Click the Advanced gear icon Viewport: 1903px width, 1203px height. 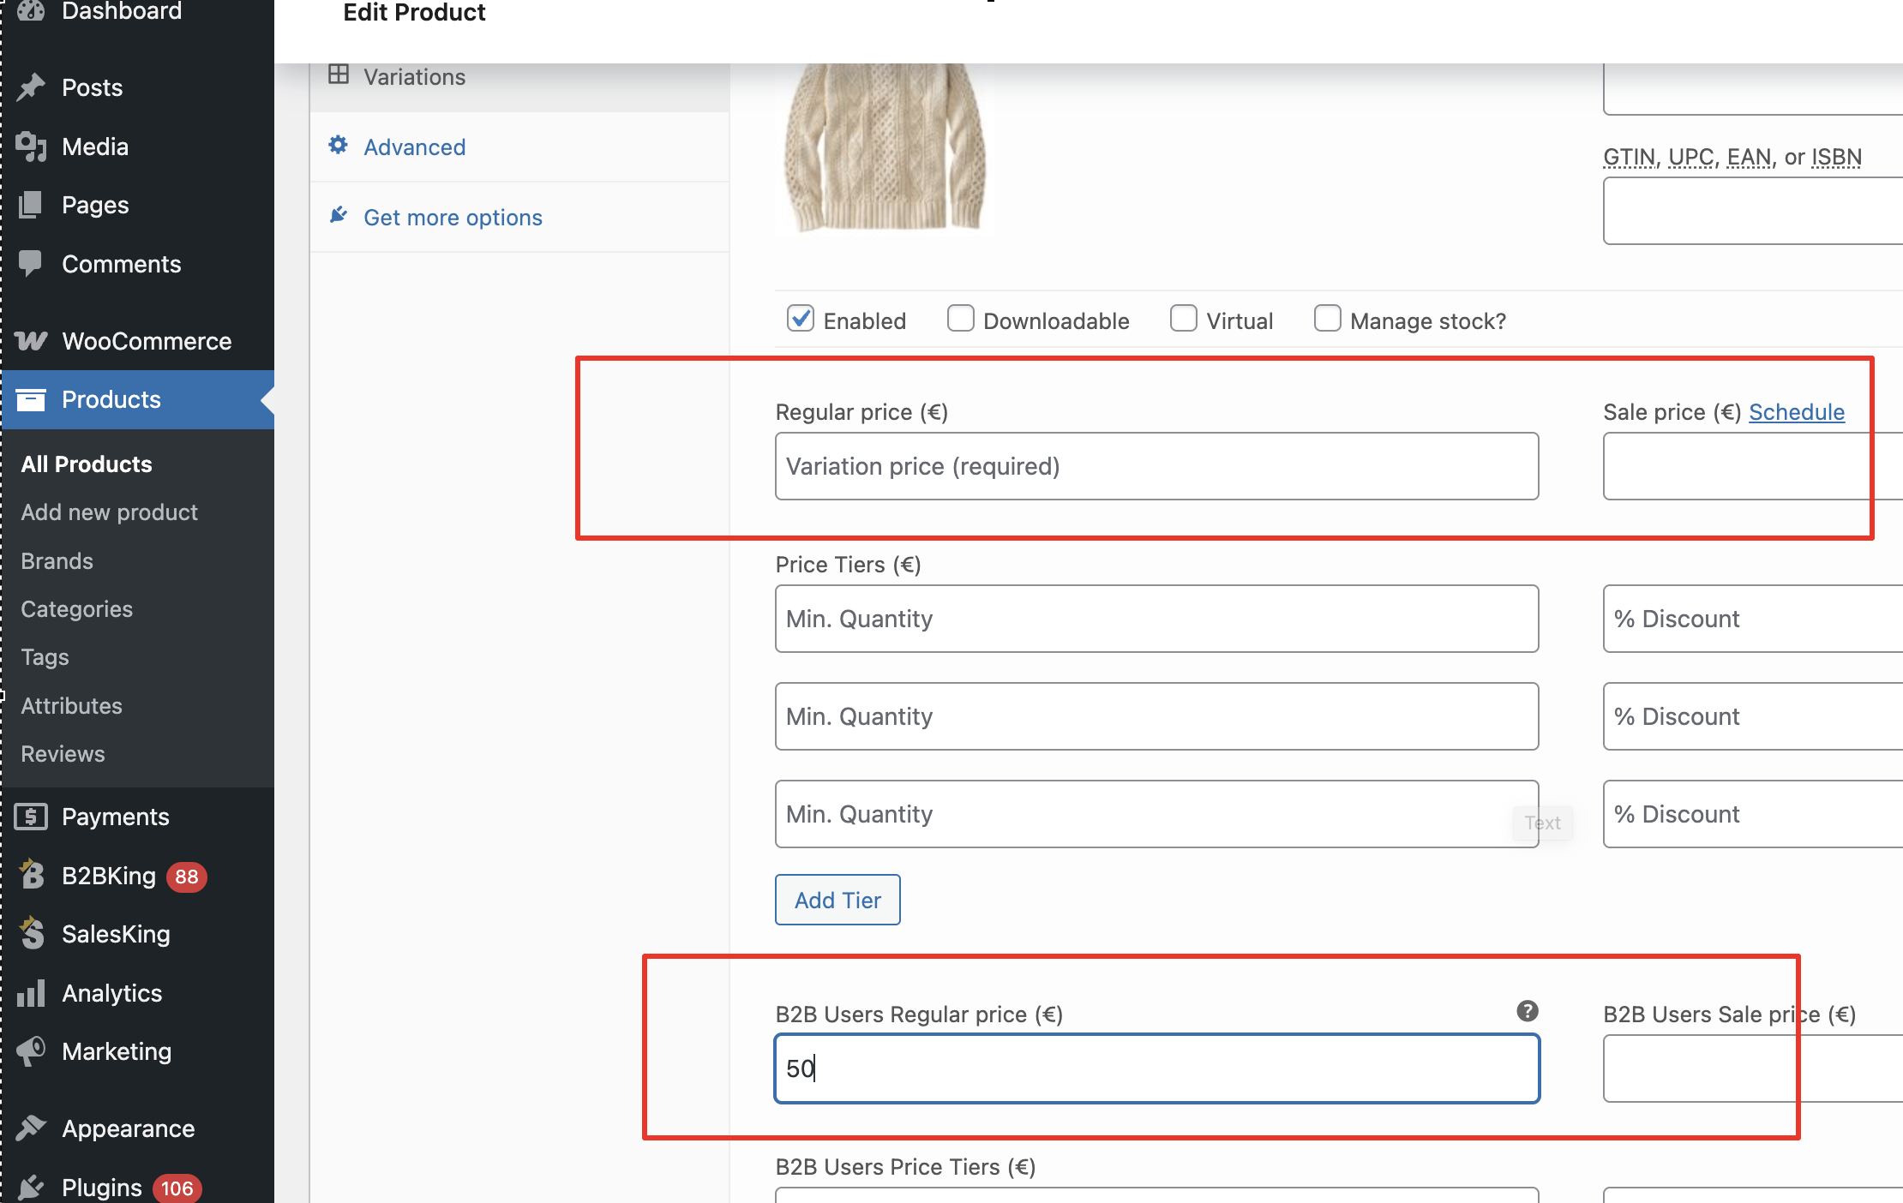pos(339,146)
